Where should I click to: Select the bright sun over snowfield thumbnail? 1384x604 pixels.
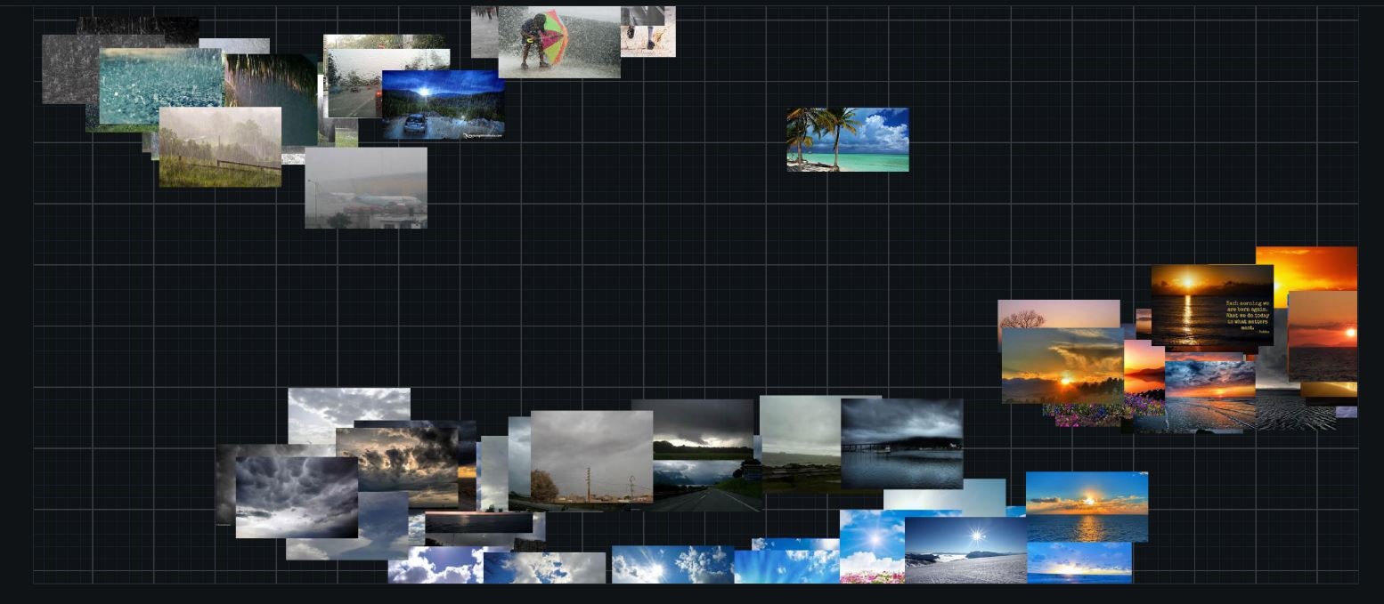pos(965,551)
